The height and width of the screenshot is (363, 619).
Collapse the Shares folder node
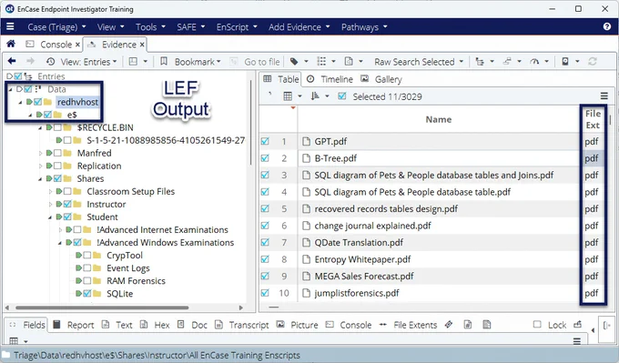point(40,179)
